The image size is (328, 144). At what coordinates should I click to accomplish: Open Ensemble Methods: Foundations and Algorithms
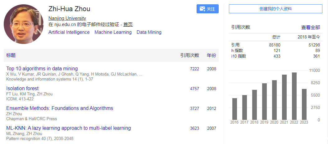click(x=60, y=108)
